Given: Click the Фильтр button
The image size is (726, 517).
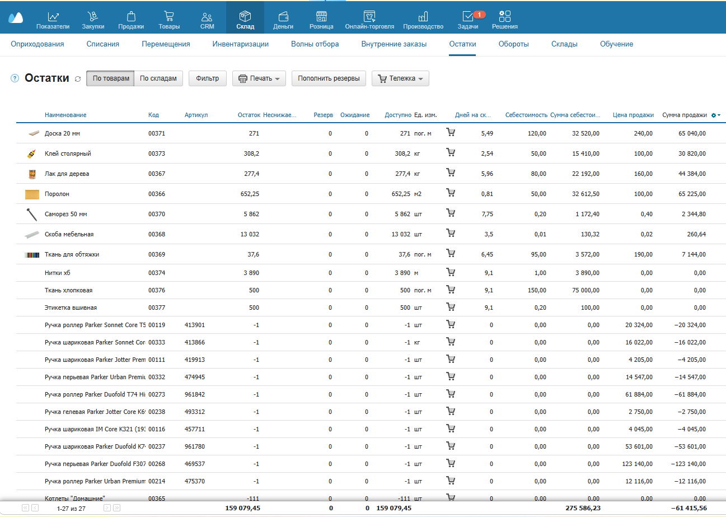Looking at the screenshot, I should click(x=208, y=78).
